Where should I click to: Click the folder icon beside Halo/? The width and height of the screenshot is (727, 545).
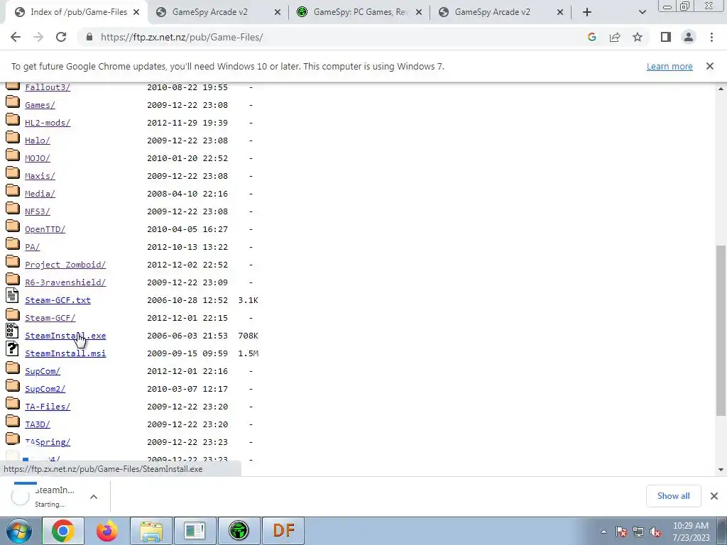pyautogui.click(x=13, y=138)
